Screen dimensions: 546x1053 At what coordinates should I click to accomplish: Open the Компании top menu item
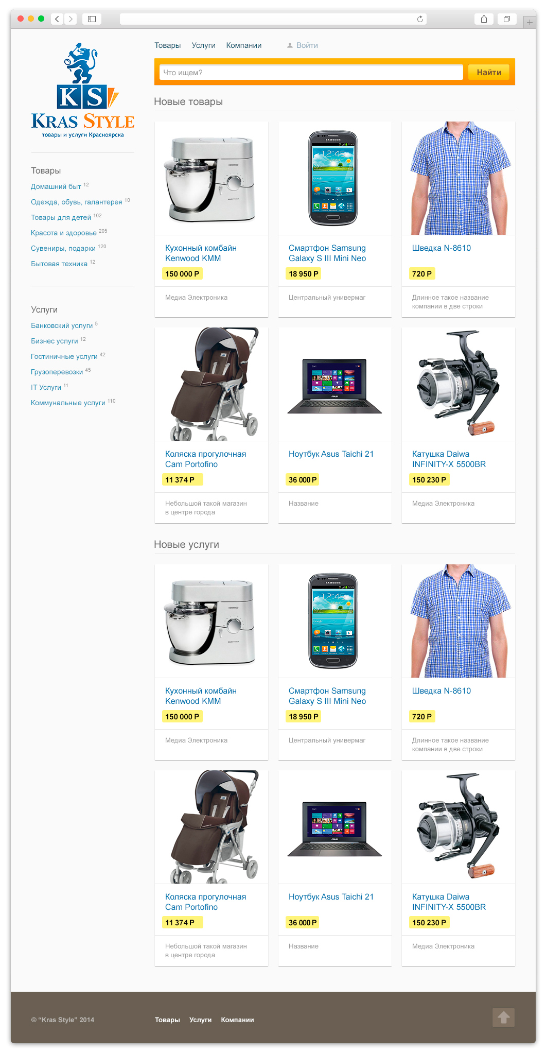coord(244,45)
